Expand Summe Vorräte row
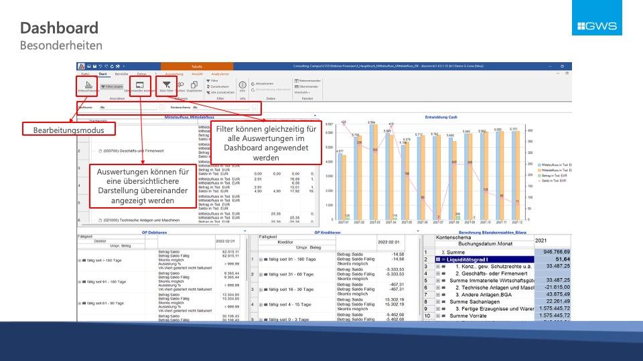 (x=438, y=316)
